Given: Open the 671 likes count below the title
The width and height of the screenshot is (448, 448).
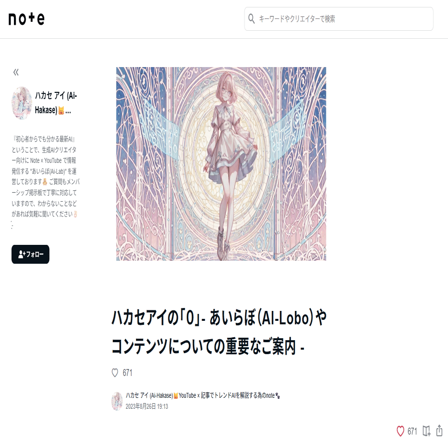Looking at the screenshot, I should coord(128,373).
